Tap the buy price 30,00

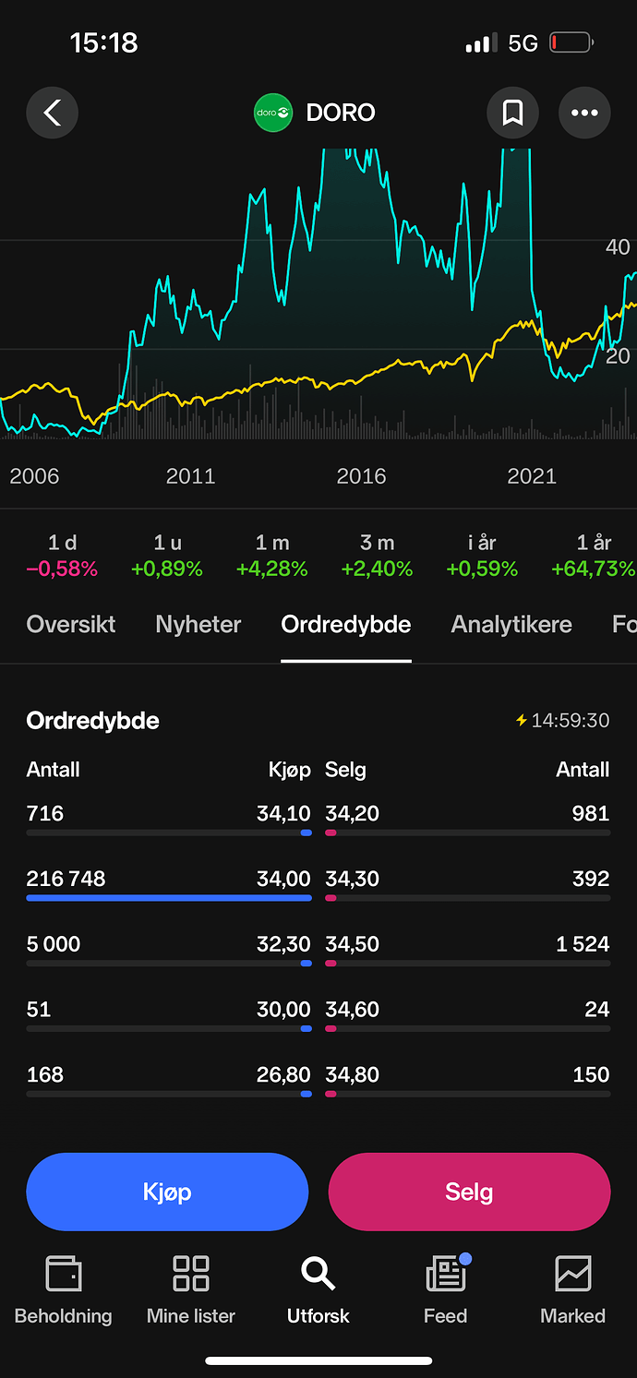283,1011
